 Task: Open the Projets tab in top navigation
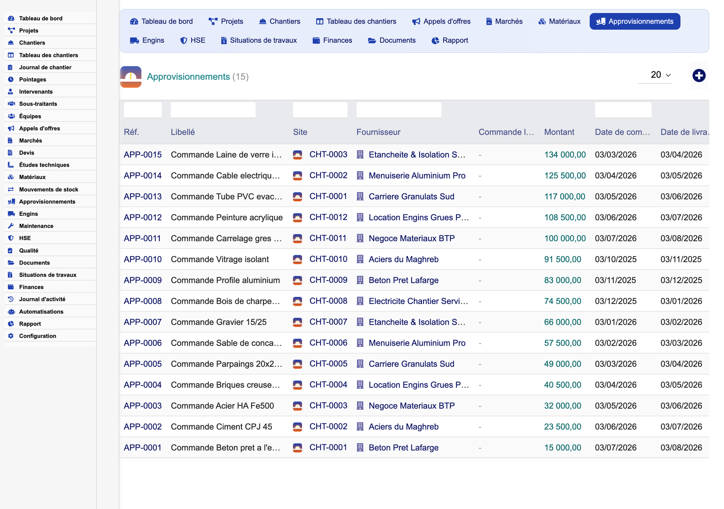click(x=226, y=22)
